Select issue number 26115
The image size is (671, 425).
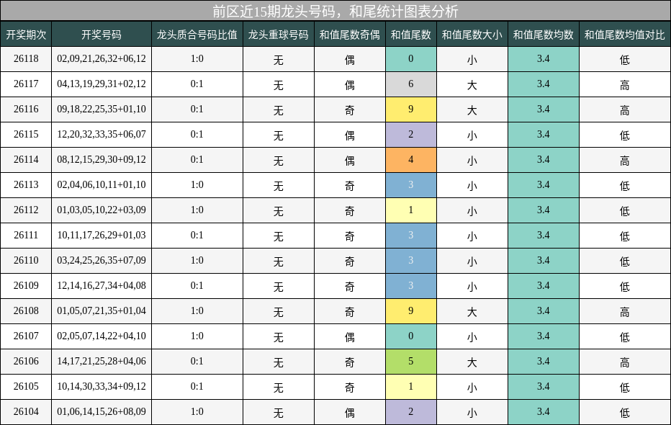pyautogui.click(x=26, y=135)
